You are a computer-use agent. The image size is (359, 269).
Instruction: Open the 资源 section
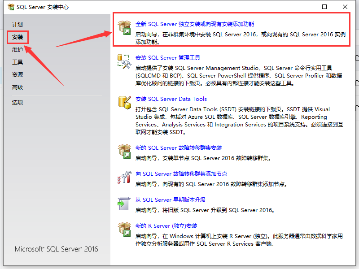click(18, 74)
